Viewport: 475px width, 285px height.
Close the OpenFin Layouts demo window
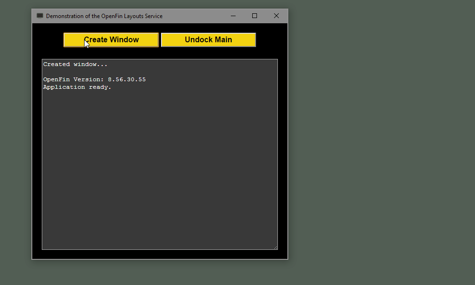click(x=276, y=16)
